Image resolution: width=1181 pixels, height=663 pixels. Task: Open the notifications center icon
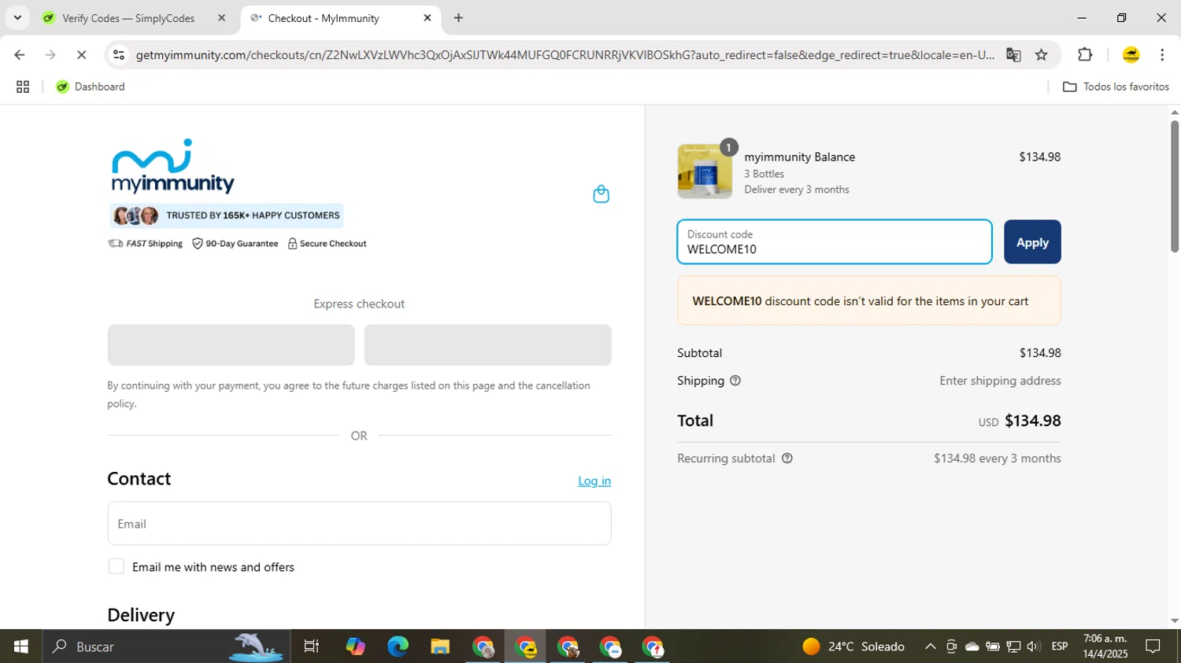pyautogui.click(x=1153, y=646)
